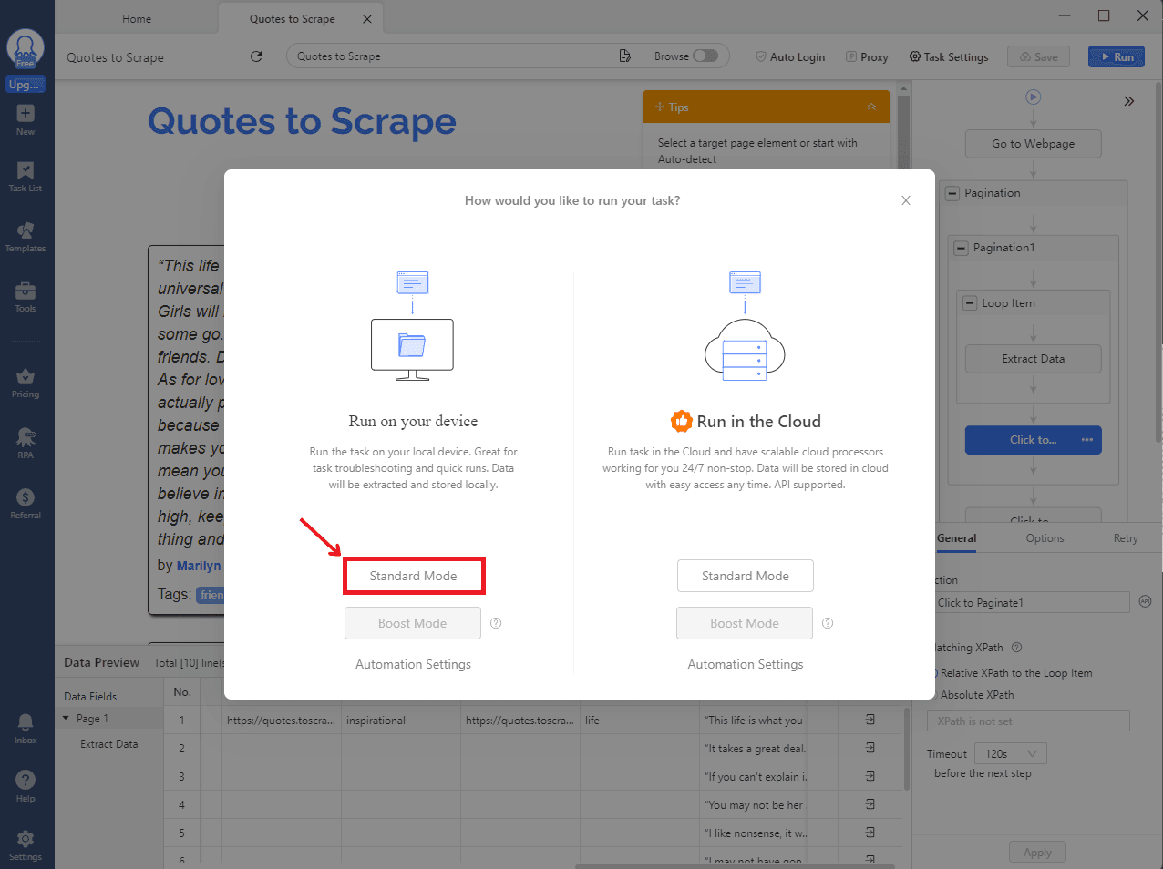Click the data preview vertical scrollbar
The image size is (1163, 869).
pyautogui.click(x=905, y=747)
